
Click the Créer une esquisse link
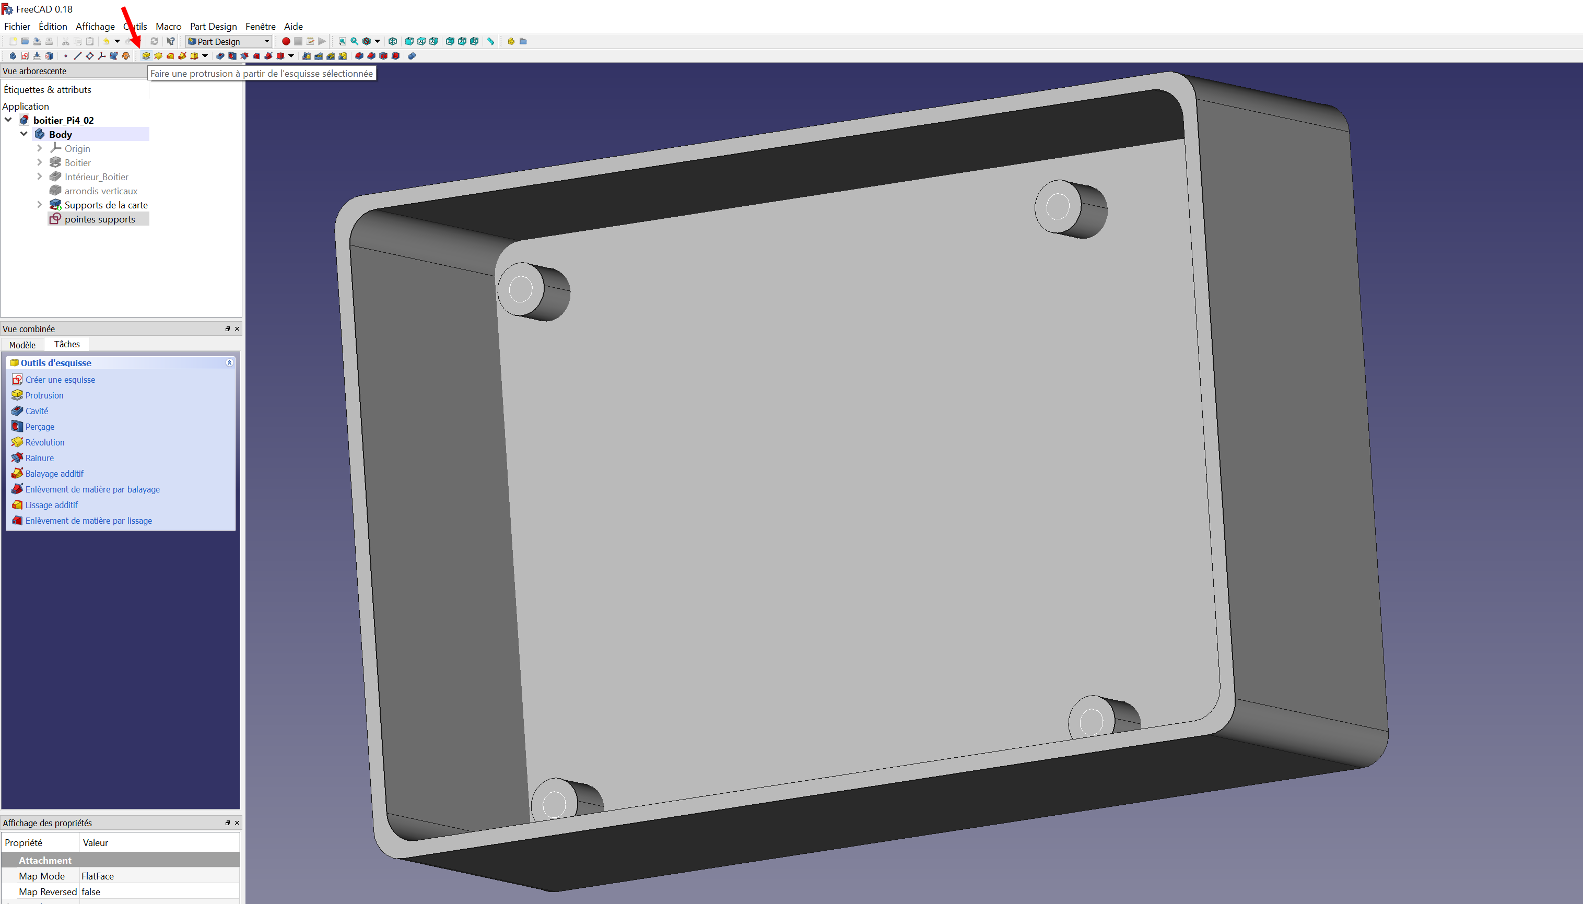click(x=60, y=379)
